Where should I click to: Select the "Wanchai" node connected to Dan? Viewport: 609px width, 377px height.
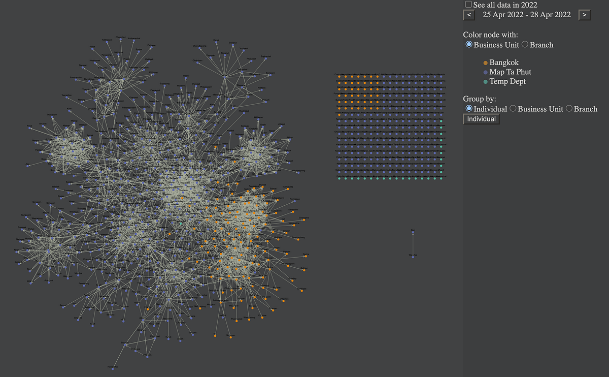tap(413, 257)
